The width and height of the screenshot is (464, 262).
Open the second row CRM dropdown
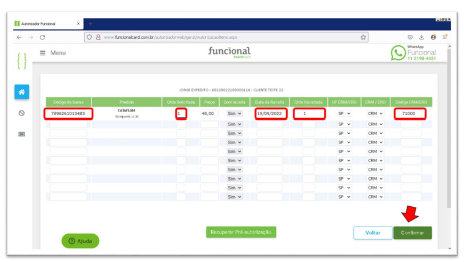tap(375, 124)
